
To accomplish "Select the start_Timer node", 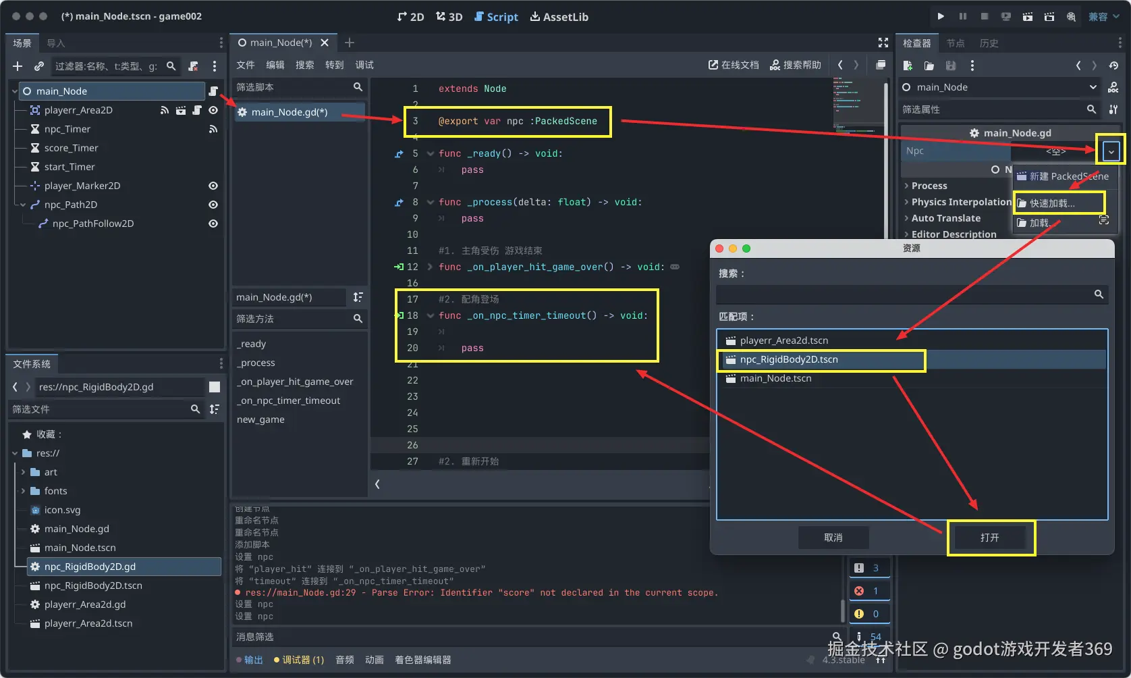I will [x=70, y=167].
